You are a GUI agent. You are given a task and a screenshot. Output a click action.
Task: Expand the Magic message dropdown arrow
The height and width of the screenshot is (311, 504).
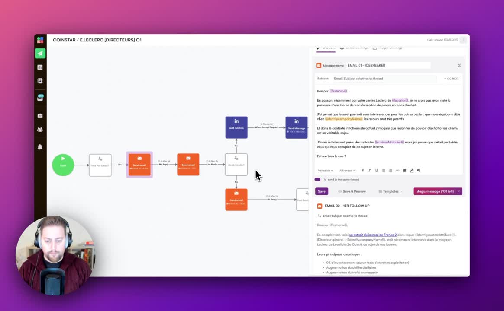tap(459, 191)
